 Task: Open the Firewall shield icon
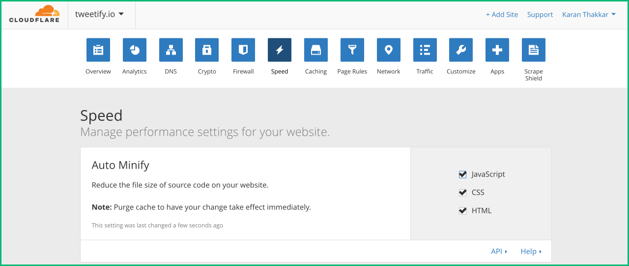click(243, 50)
